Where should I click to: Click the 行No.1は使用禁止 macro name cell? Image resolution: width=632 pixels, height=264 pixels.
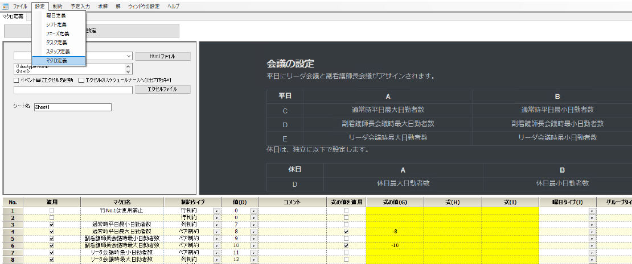(x=122, y=210)
